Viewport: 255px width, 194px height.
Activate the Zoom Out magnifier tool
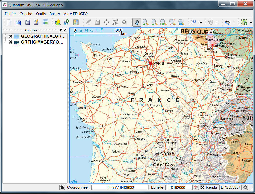(154, 22)
